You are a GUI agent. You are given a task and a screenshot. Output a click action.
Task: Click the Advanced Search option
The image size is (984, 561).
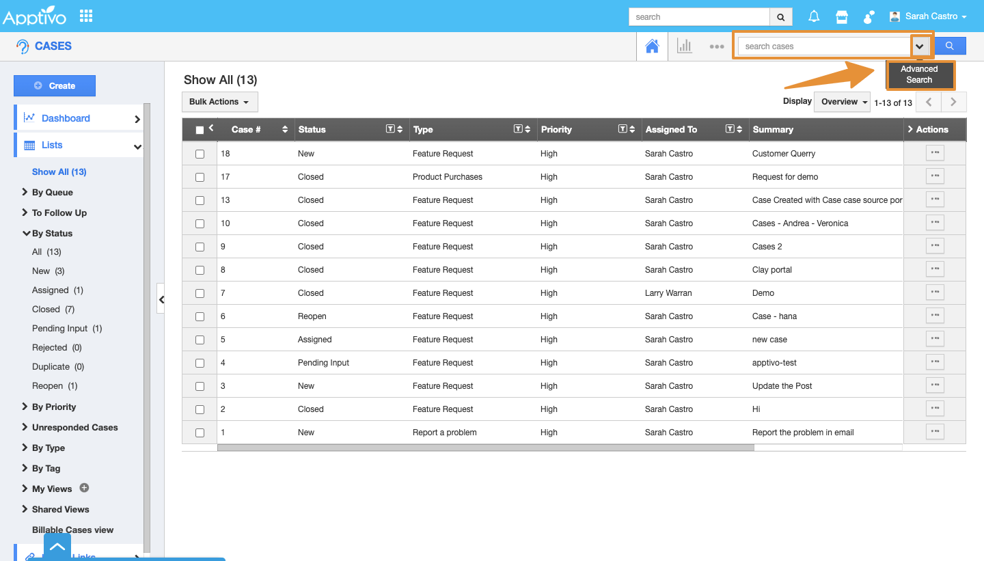pyautogui.click(x=919, y=74)
